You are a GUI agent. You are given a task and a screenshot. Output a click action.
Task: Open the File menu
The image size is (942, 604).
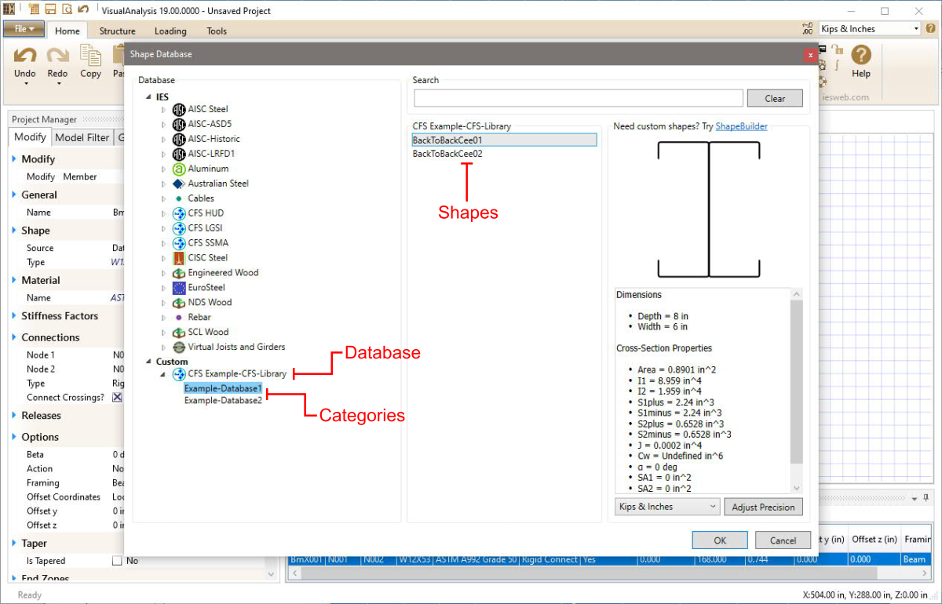pyautogui.click(x=24, y=29)
